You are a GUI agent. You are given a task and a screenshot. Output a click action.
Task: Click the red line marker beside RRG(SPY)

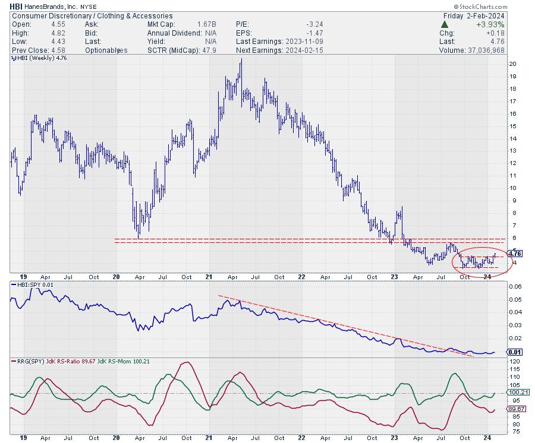coord(12,360)
